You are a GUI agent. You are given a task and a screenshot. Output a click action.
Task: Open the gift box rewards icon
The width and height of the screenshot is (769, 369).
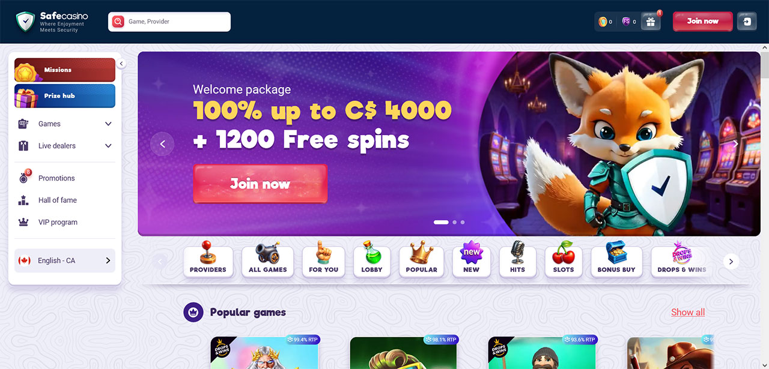click(651, 22)
